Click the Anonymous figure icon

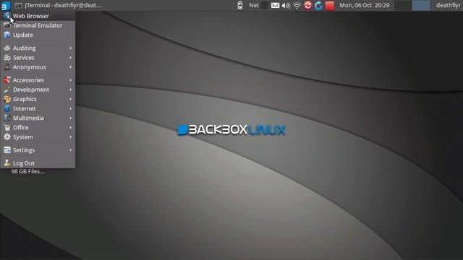click(7, 67)
